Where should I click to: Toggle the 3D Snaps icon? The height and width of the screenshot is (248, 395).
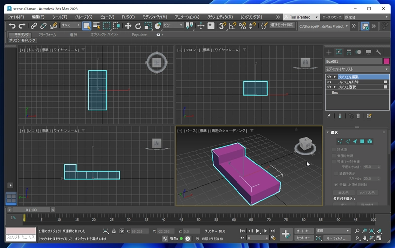point(223,26)
